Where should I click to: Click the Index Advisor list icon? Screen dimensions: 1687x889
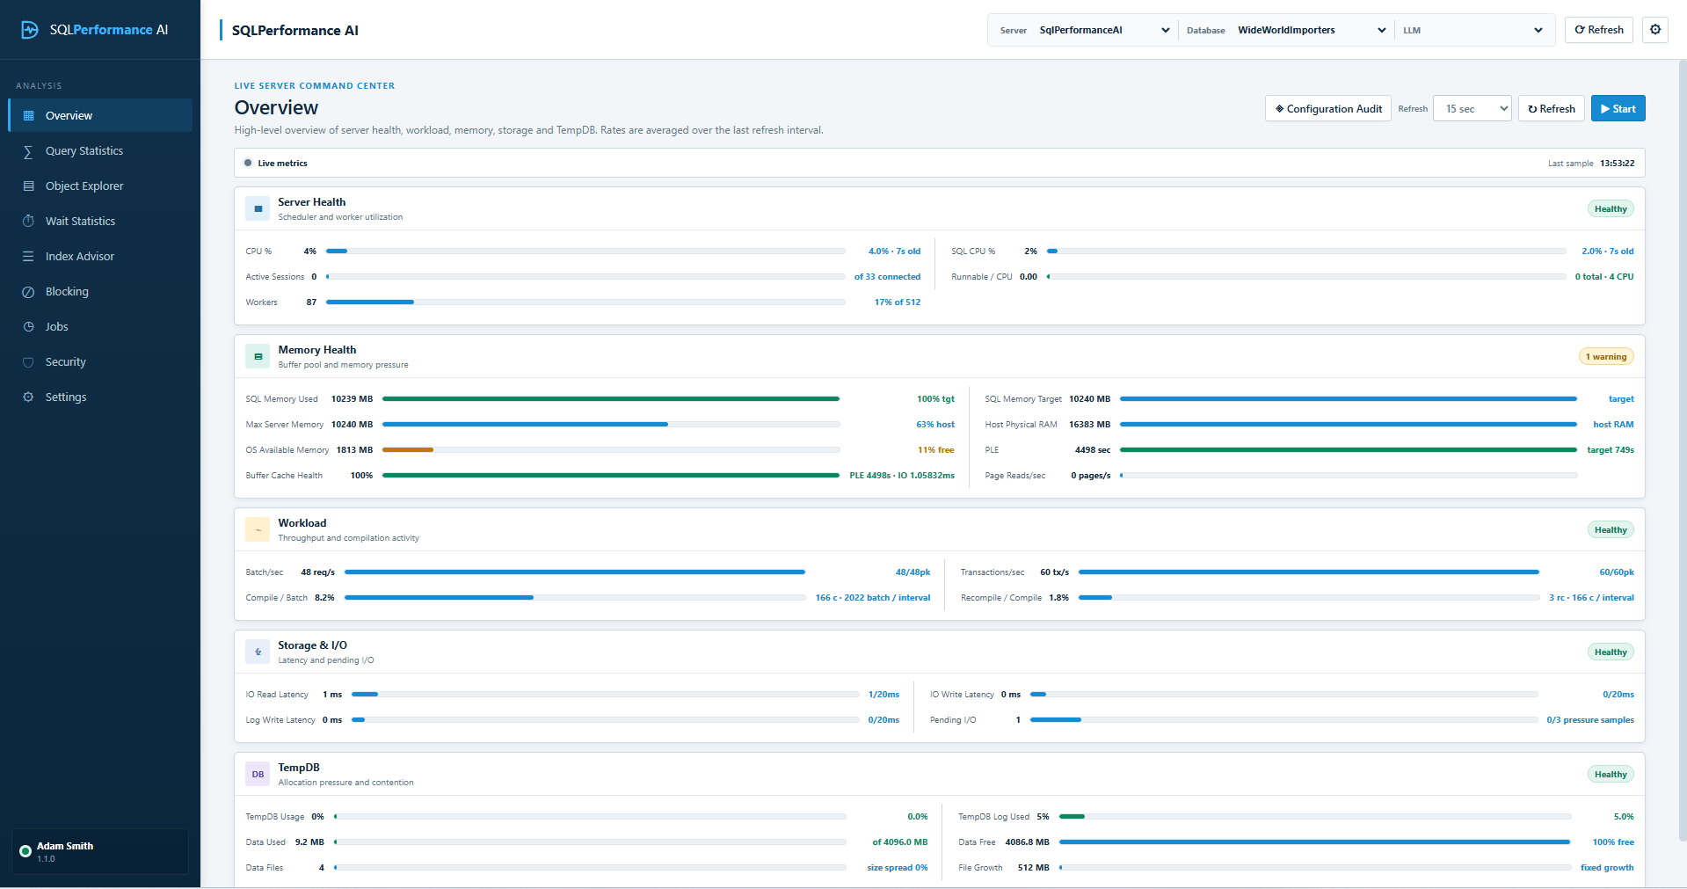28,257
